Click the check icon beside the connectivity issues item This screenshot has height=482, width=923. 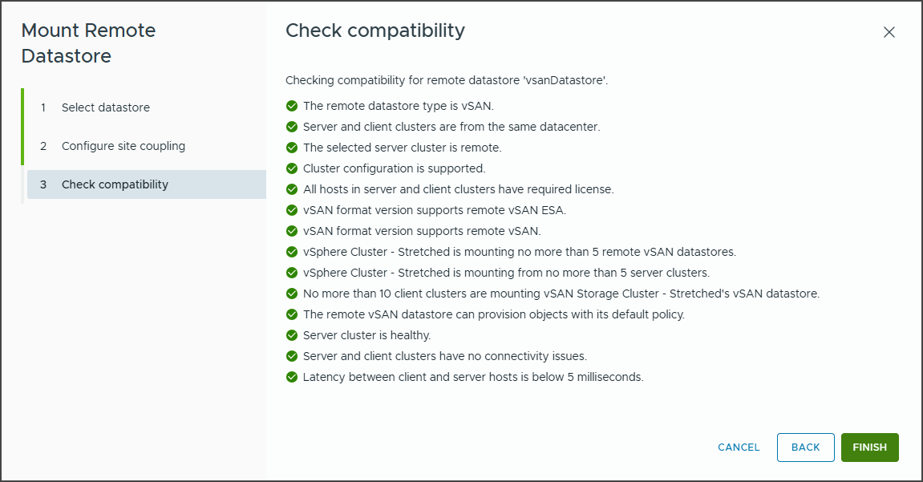[291, 355]
